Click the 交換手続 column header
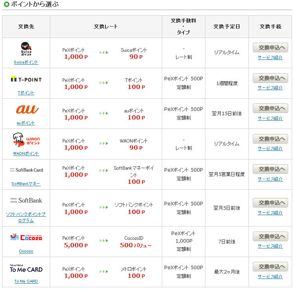294x290 pixels. [270, 27]
